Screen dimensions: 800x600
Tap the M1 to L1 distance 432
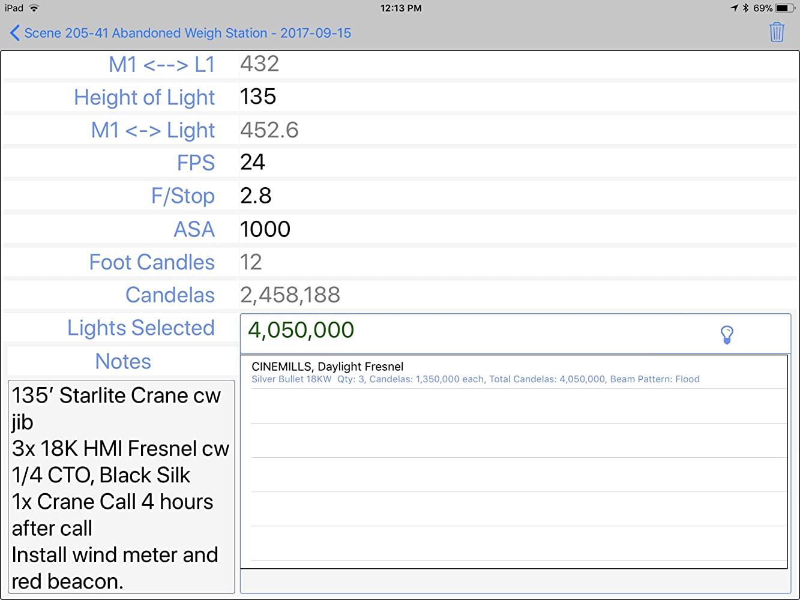click(x=260, y=64)
